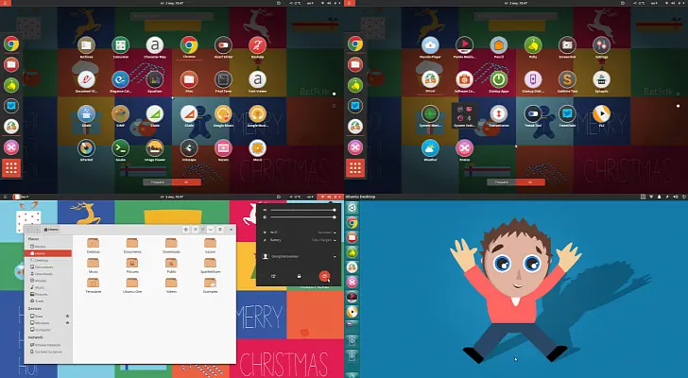Select Browse Network in Files sidebar
The height and width of the screenshot is (378, 688).
pyautogui.click(x=48, y=345)
